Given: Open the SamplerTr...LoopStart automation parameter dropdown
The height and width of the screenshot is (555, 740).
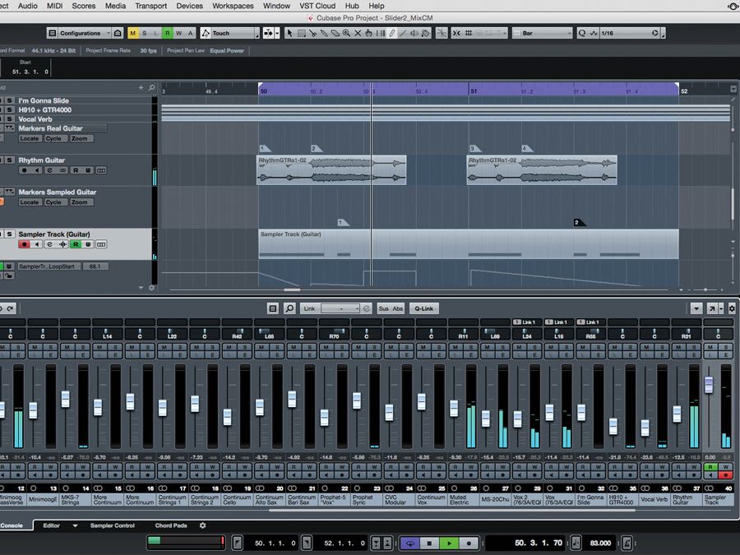Looking at the screenshot, I should point(49,266).
